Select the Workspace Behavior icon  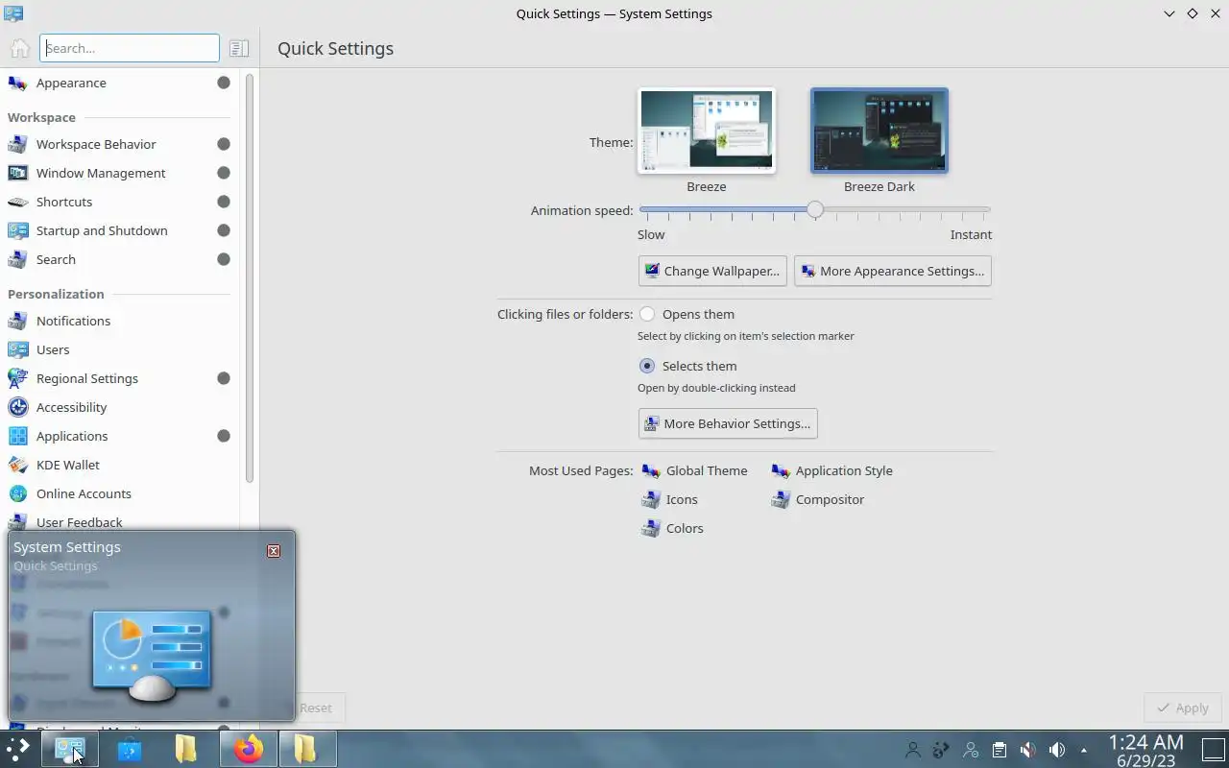click(x=17, y=144)
